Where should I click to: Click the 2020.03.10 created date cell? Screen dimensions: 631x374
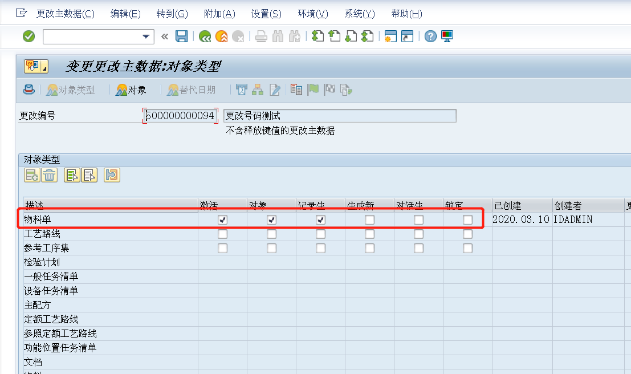pyautogui.click(x=521, y=219)
